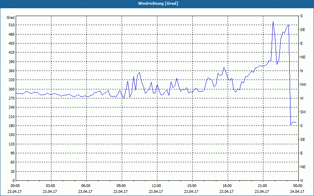Select the "Grad" unit label on the y-axis
This screenshot has height=196, width=314.
pos(11,18)
